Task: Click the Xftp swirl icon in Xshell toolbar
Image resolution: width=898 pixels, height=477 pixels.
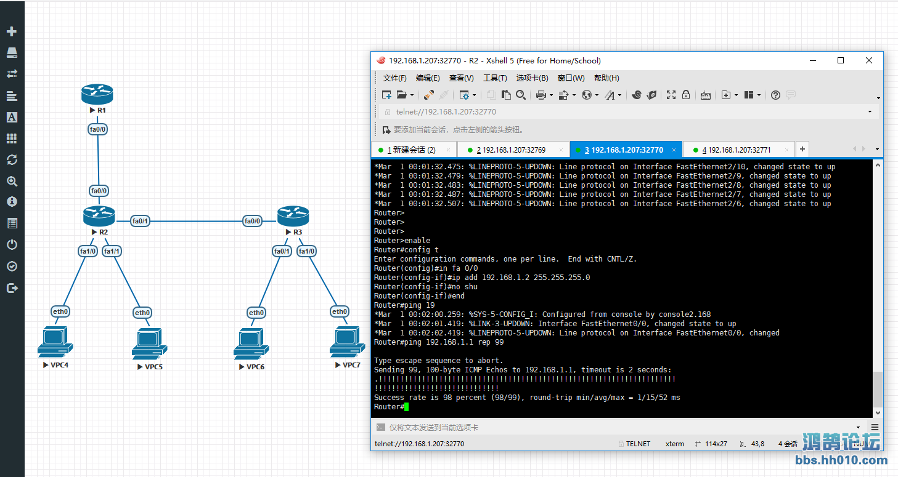Action: click(637, 95)
